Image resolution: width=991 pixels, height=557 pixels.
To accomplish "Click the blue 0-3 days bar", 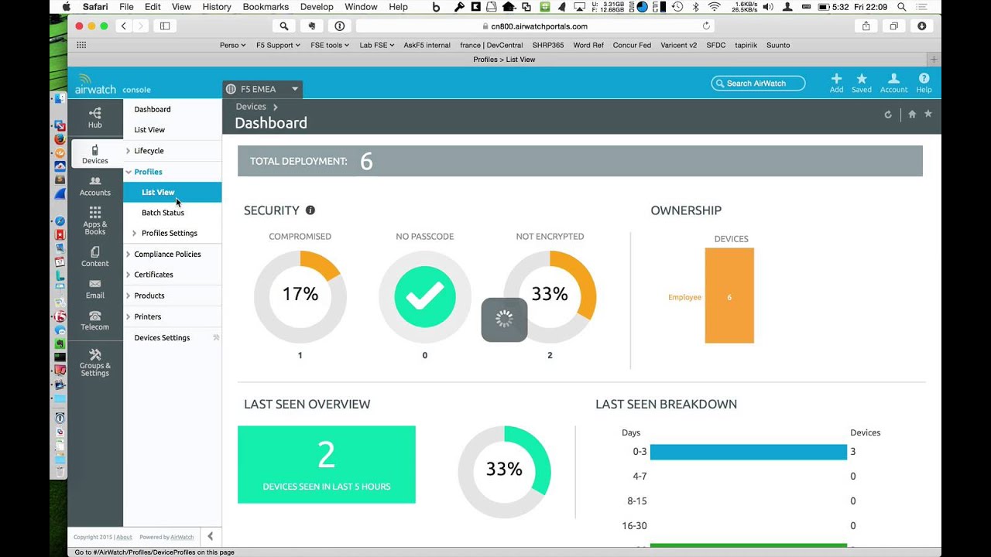I will [749, 452].
